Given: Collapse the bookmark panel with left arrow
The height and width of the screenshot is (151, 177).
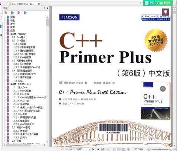Looking at the screenshot, I should pyautogui.click(x=47, y=8).
